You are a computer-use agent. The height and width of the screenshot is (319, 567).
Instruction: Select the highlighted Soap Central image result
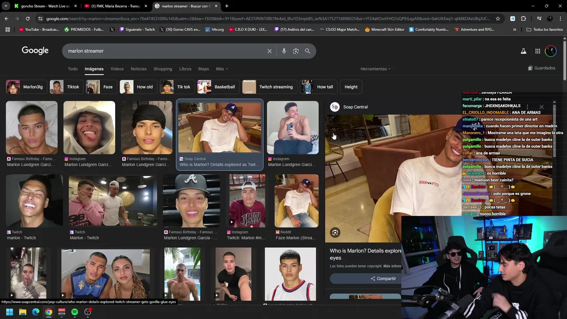point(220,134)
